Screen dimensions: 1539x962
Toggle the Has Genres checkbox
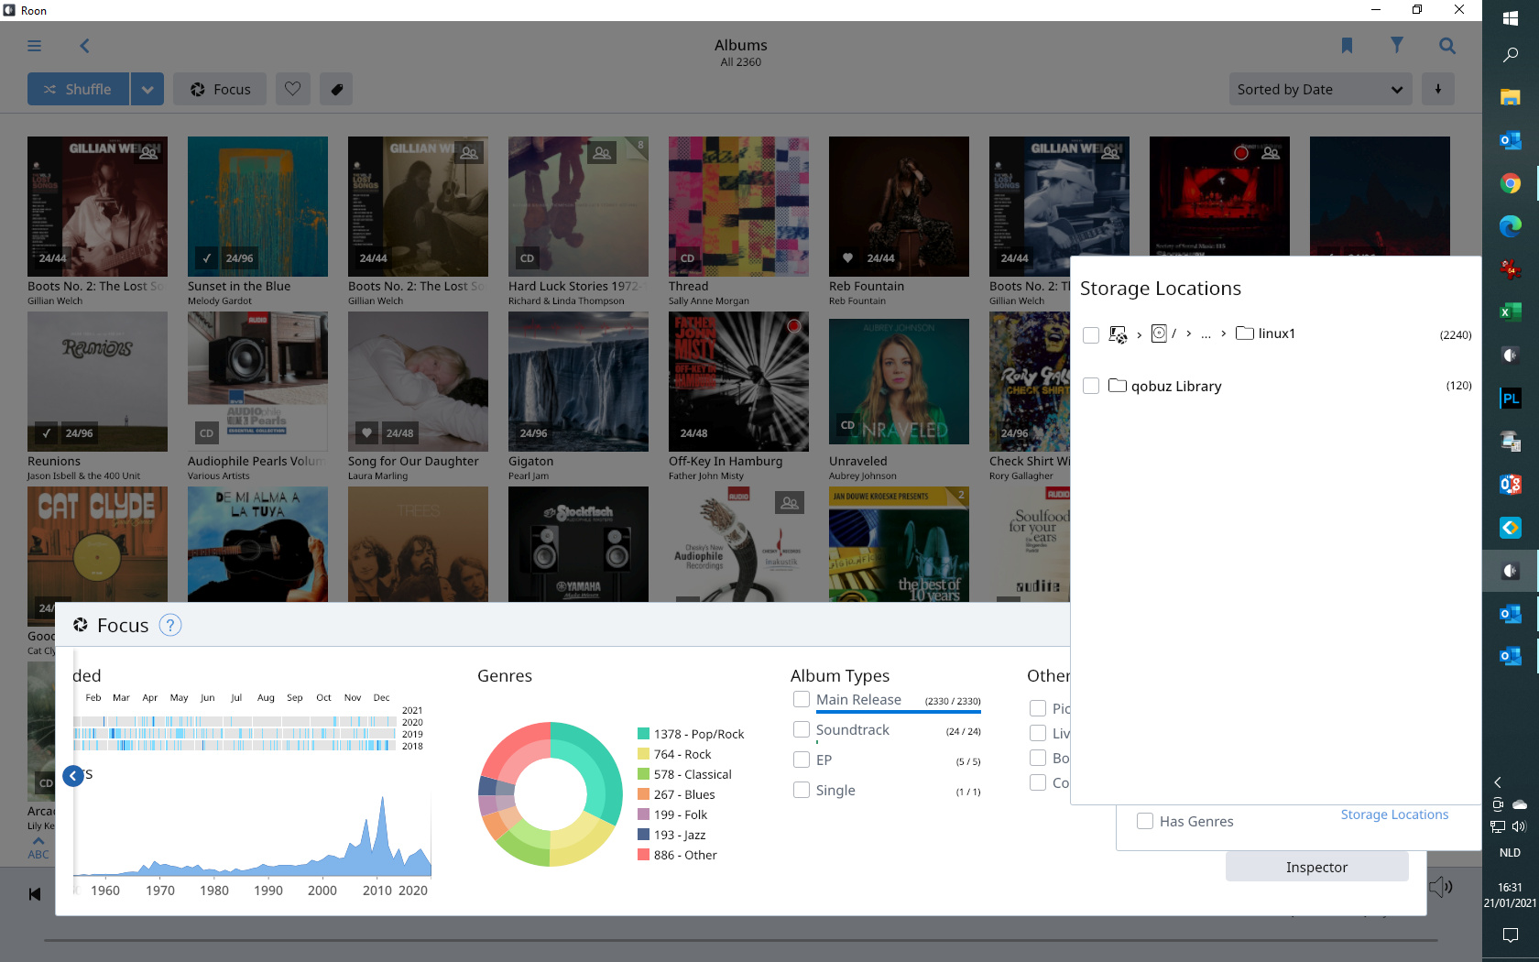(1145, 821)
